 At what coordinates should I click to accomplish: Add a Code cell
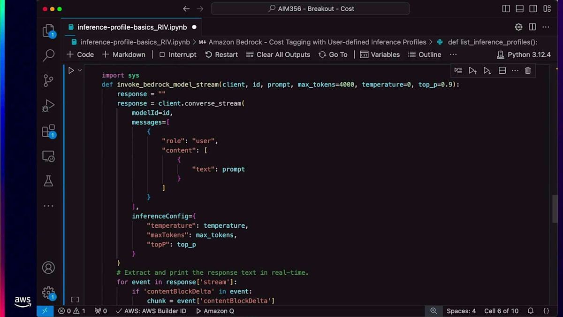point(80,54)
